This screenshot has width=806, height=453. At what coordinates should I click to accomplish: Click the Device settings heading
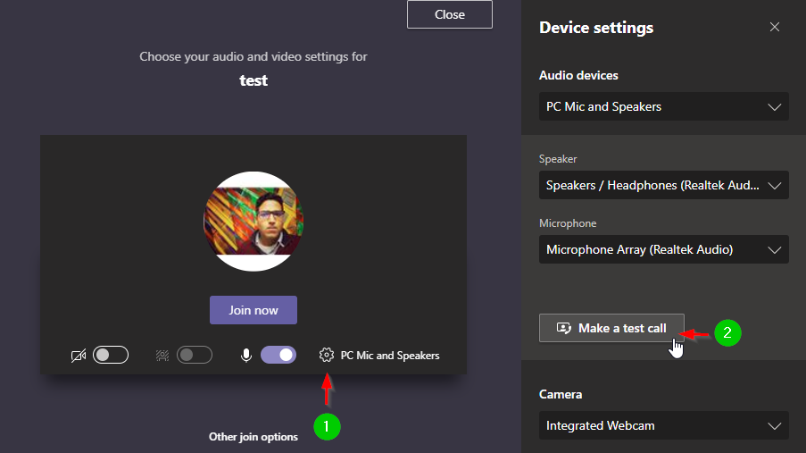pyautogui.click(x=596, y=28)
